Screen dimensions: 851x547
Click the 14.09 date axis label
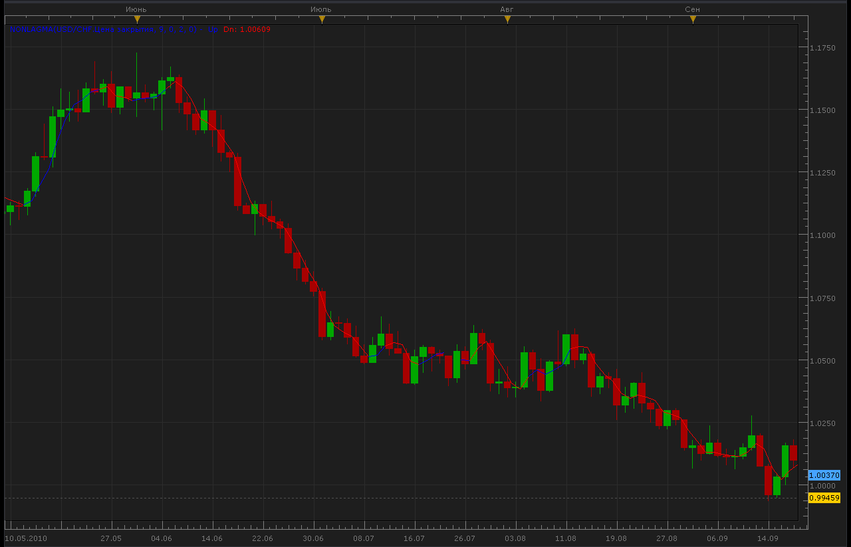tap(768, 538)
